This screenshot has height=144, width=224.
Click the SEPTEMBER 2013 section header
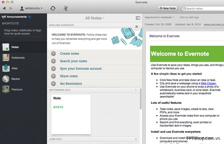click(93, 90)
